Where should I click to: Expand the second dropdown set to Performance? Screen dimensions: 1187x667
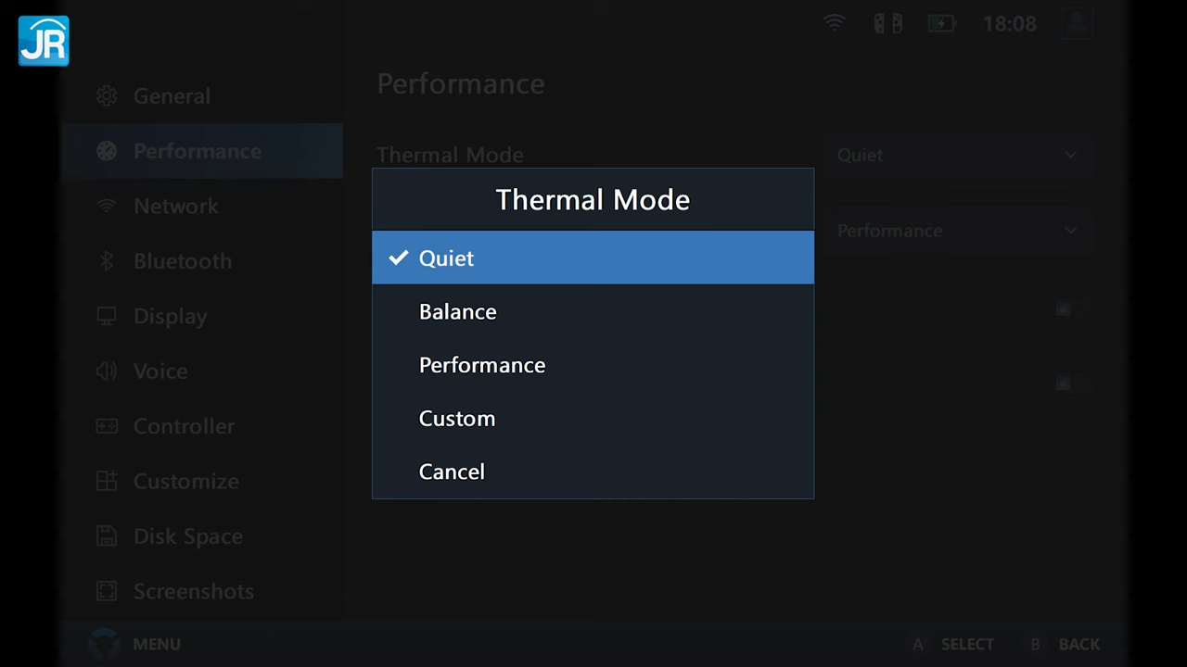click(957, 231)
